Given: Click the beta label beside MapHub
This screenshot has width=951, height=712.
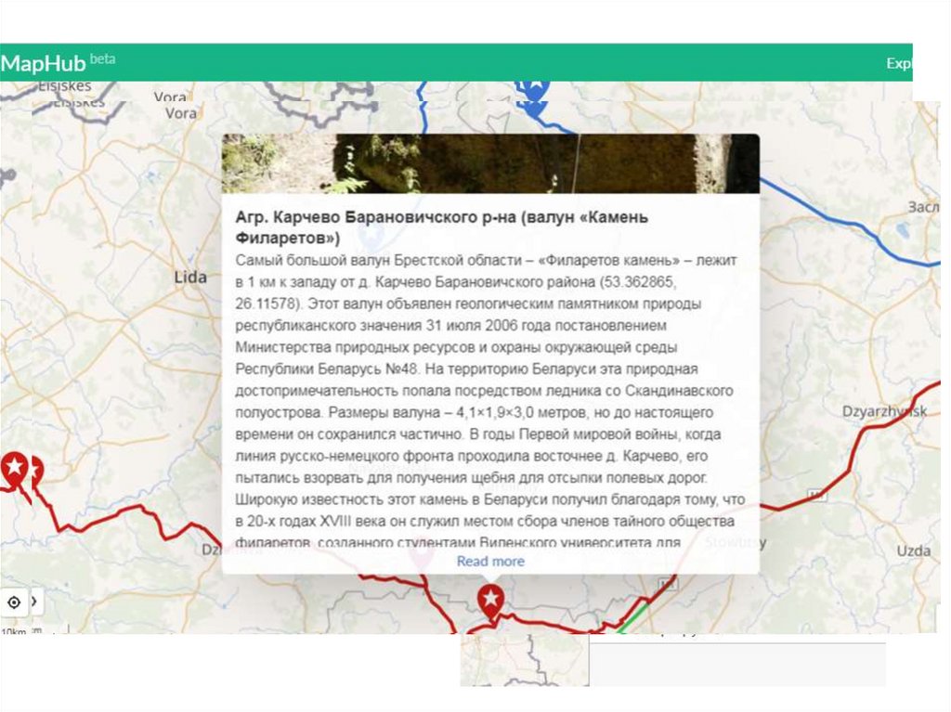Looking at the screenshot, I should tap(103, 58).
